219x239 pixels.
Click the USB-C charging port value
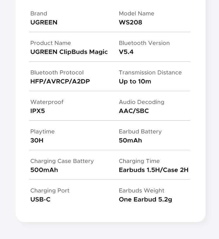pos(40,200)
